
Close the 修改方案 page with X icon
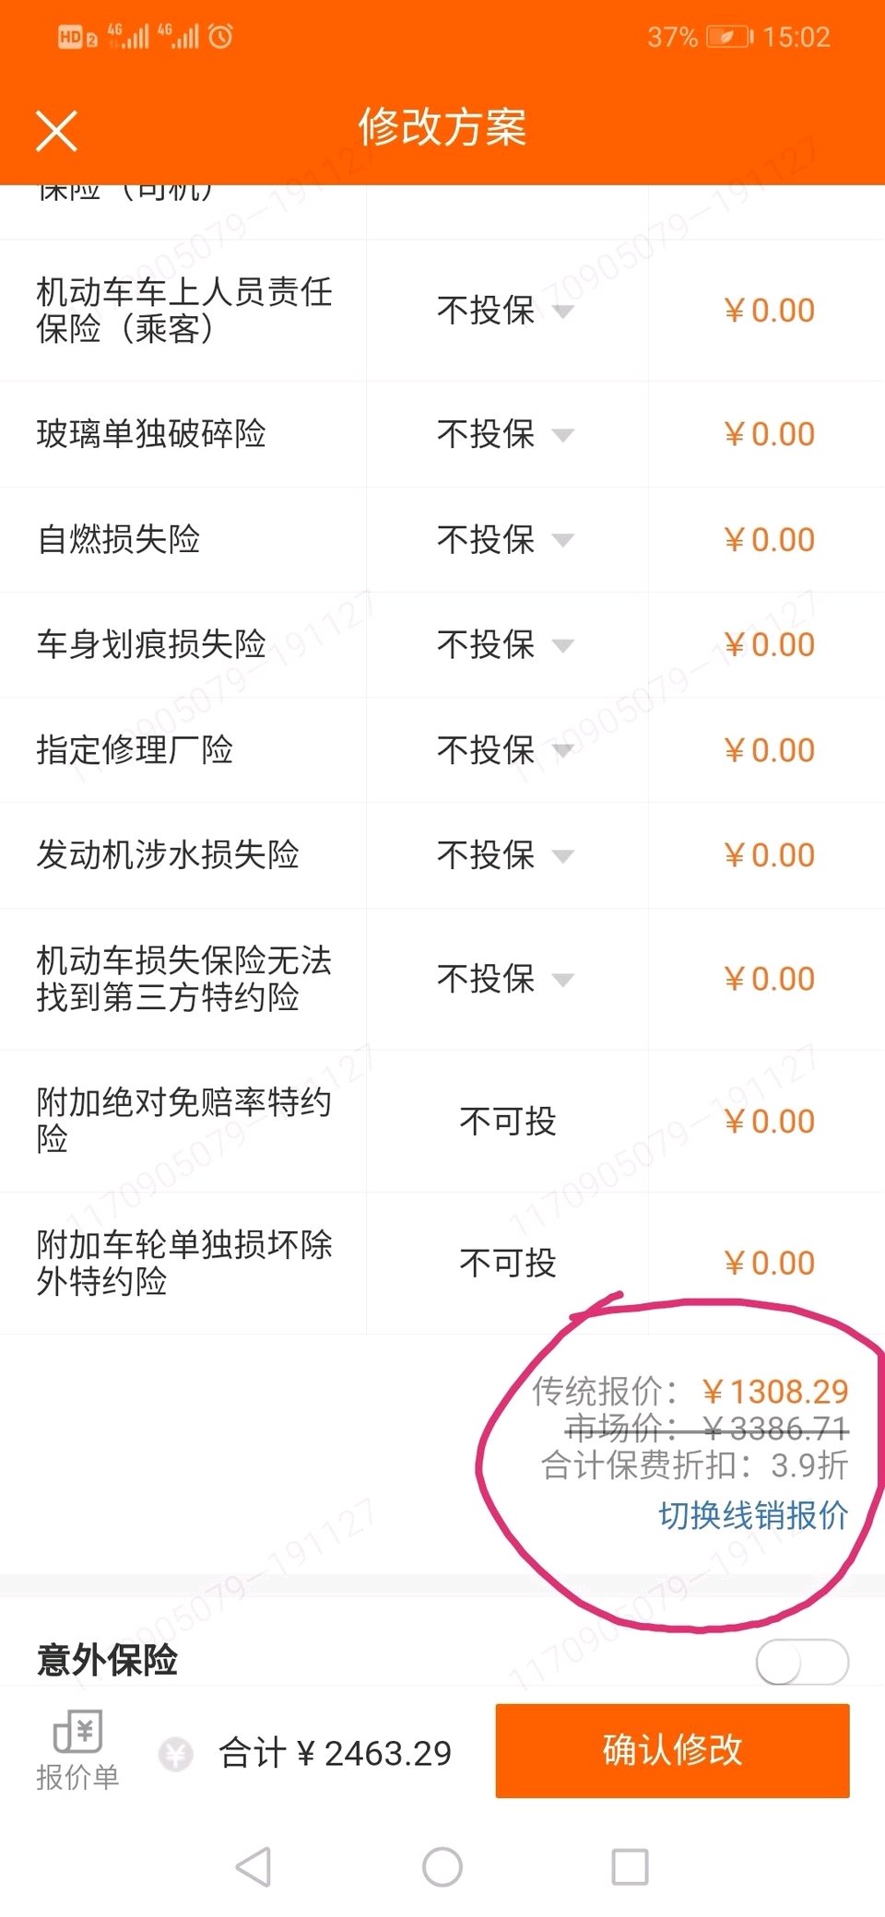click(x=56, y=130)
